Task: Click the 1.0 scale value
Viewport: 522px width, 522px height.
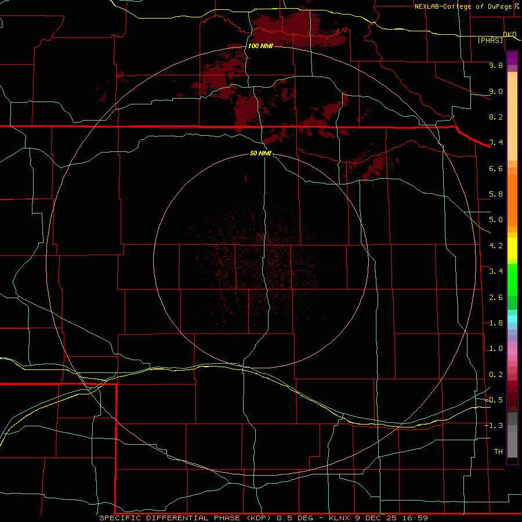Action: click(496, 349)
